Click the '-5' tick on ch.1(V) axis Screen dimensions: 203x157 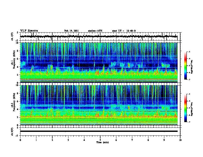tap(17, 41)
